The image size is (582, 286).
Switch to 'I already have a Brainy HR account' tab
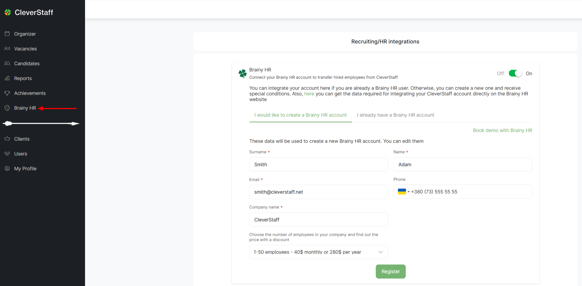coord(395,115)
